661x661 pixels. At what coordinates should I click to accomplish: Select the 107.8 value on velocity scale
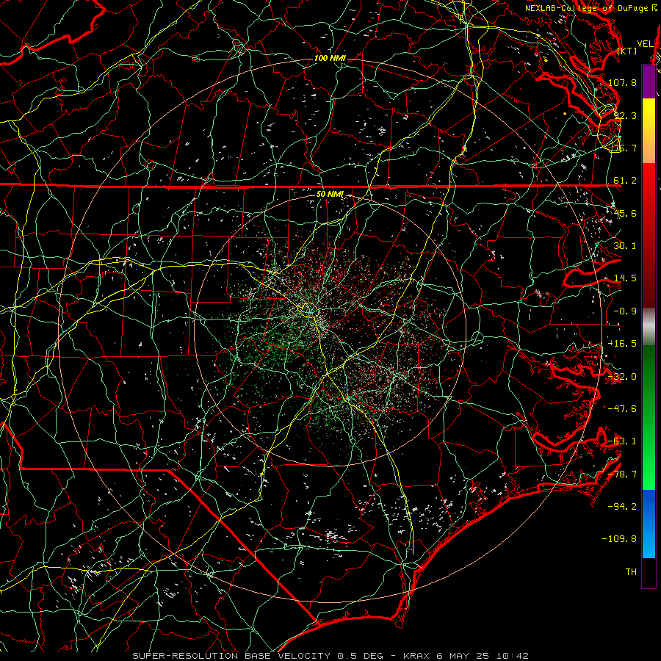pos(623,82)
